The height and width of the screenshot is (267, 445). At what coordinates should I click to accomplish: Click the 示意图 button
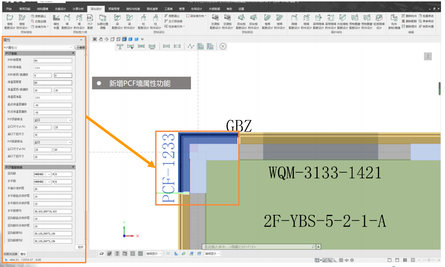80,47
